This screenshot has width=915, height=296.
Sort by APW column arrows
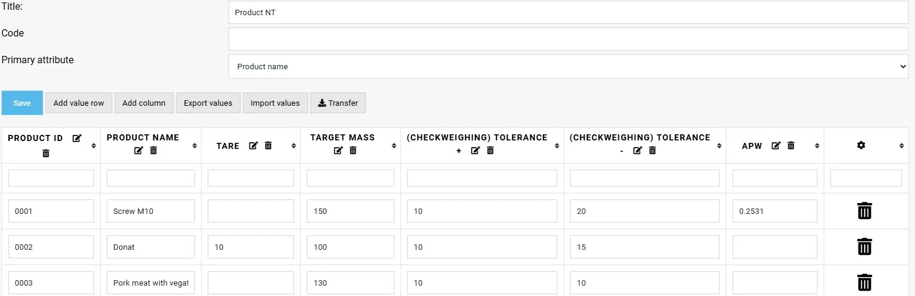coord(817,146)
